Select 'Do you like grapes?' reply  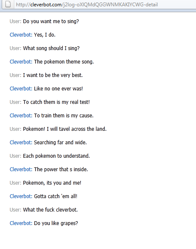tap(56, 223)
